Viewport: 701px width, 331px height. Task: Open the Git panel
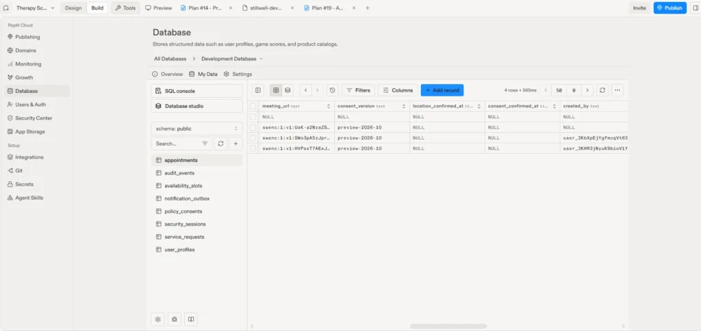coord(36,171)
